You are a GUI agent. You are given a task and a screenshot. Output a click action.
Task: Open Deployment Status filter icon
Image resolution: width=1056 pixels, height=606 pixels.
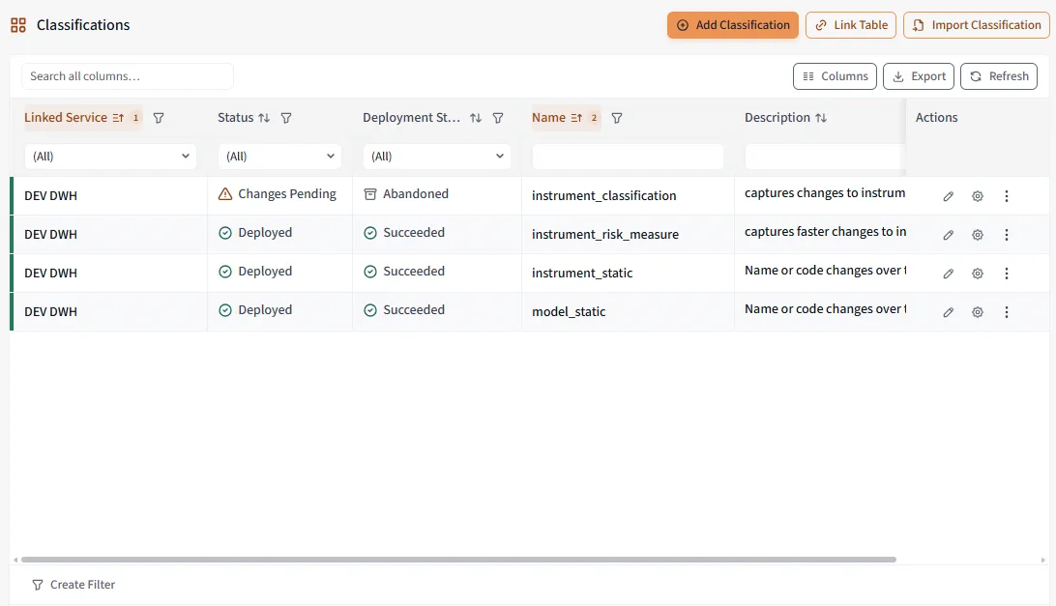pyautogui.click(x=498, y=118)
